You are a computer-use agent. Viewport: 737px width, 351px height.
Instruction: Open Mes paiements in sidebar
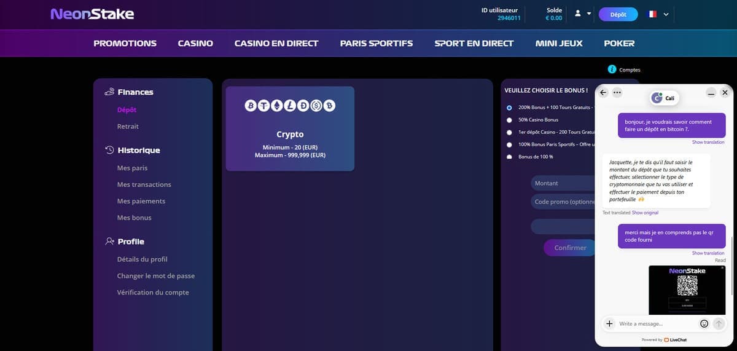click(x=141, y=201)
